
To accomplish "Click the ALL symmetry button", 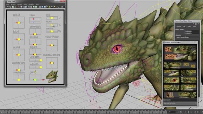I will (180, 95).
